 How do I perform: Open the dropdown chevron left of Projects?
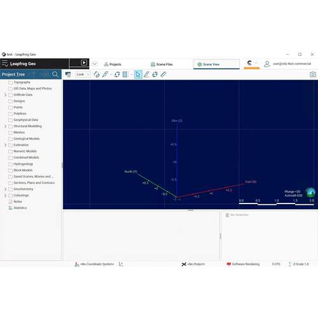pyautogui.click(x=95, y=64)
